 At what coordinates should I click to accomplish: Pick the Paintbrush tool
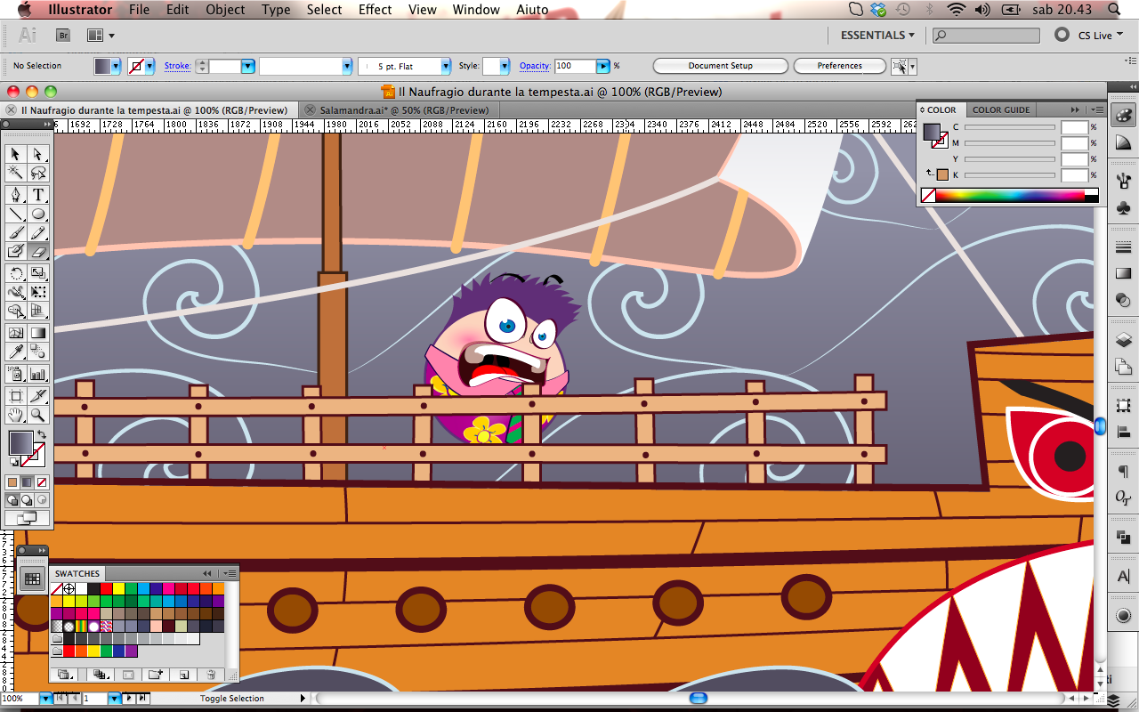pos(16,232)
